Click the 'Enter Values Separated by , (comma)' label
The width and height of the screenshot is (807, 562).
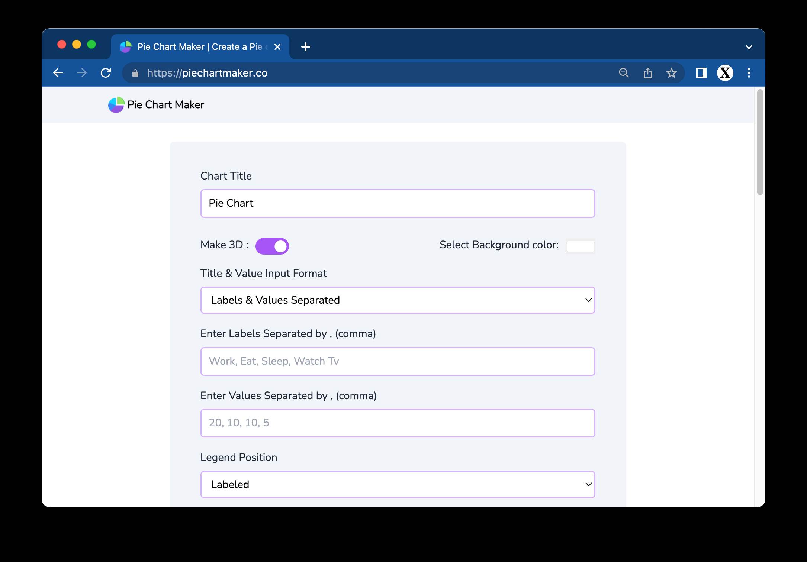coord(289,395)
